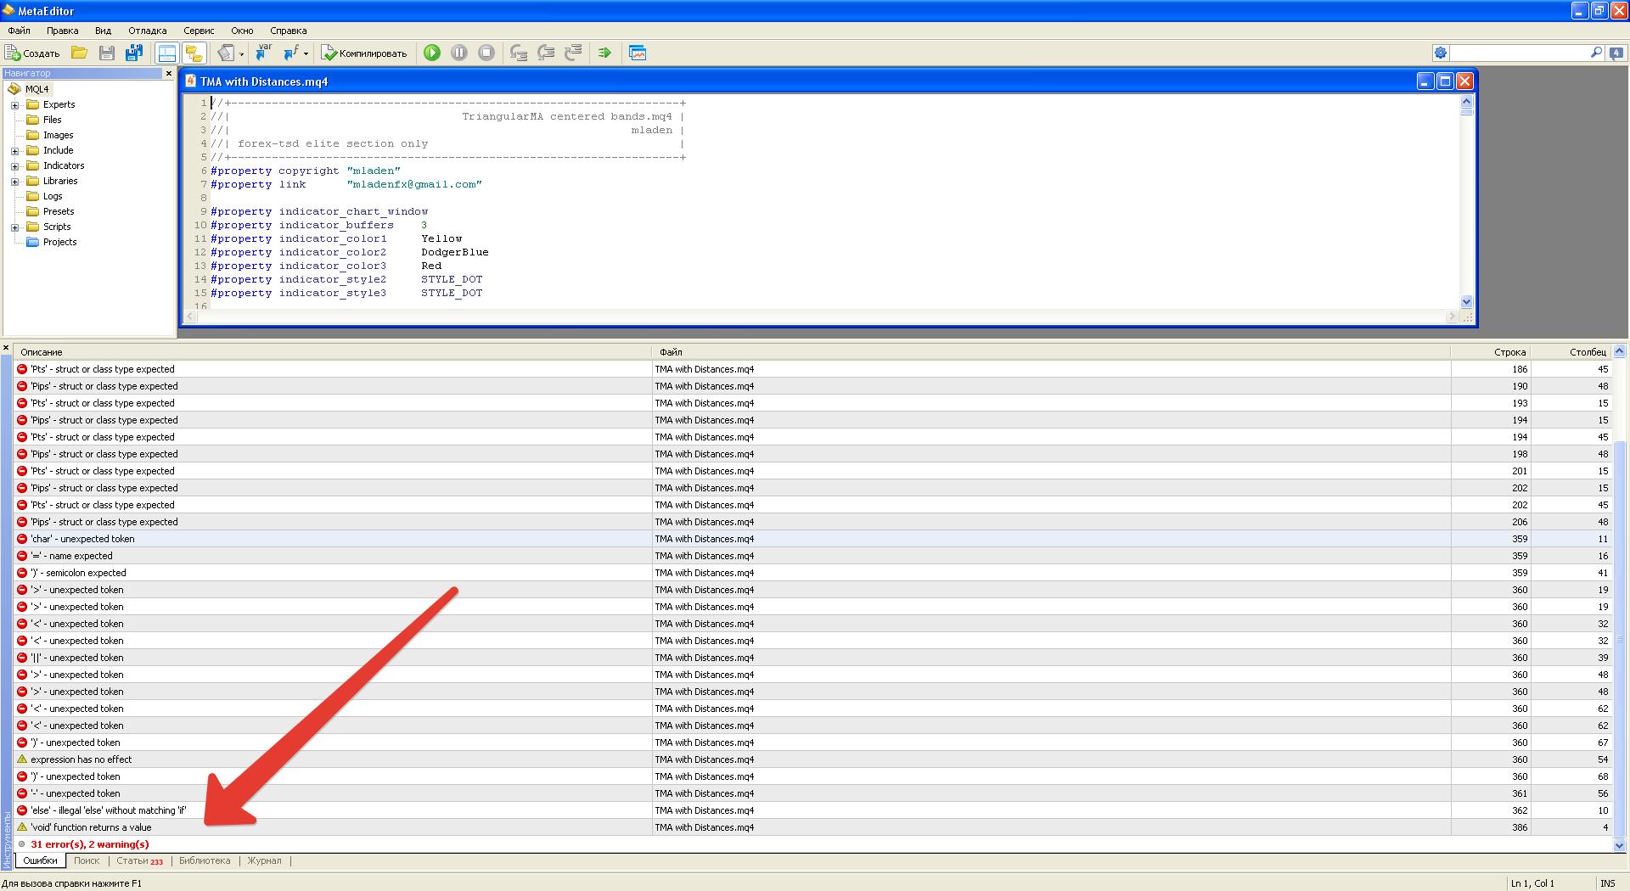Save the file with the floppy icon
Viewport: 1630px width, 891px height.
click(x=106, y=53)
